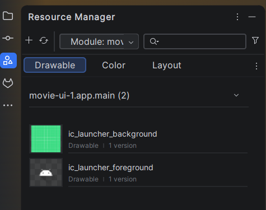Screen dimensions: 266x210
Task: Toggle the Resource Manager sidebar icon
Action: point(8,60)
